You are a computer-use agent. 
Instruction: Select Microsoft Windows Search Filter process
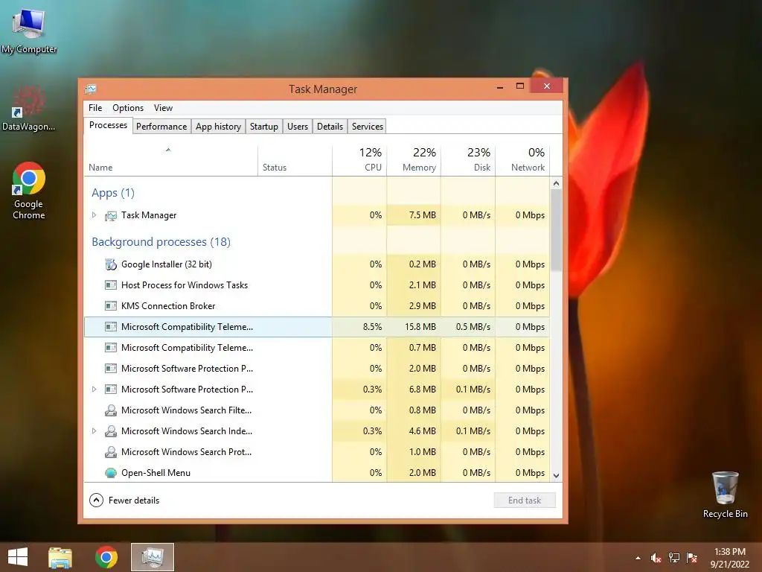tap(317, 410)
